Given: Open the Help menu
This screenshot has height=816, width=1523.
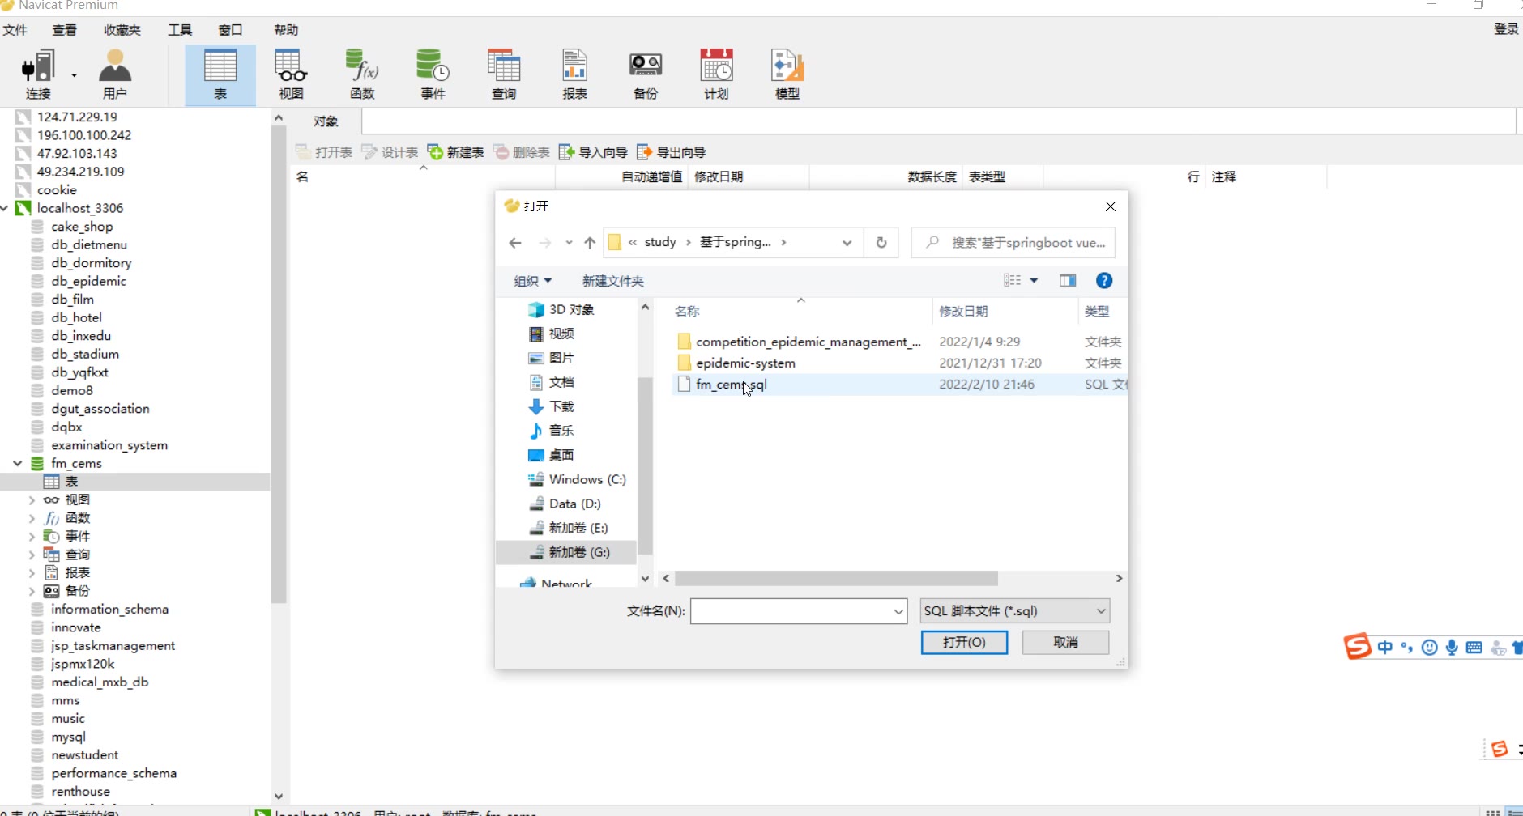Looking at the screenshot, I should pyautogui.click(x=286, y=30).
